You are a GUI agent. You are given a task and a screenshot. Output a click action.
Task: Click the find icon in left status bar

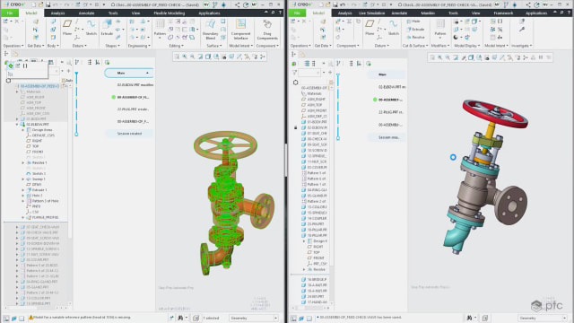click(180, 318)
